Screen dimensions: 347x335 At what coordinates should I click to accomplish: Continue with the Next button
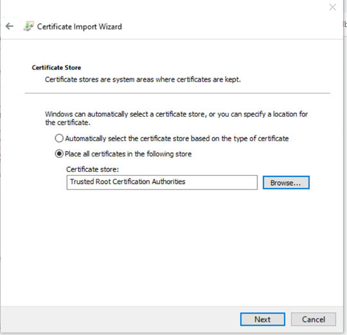(262, 320)
